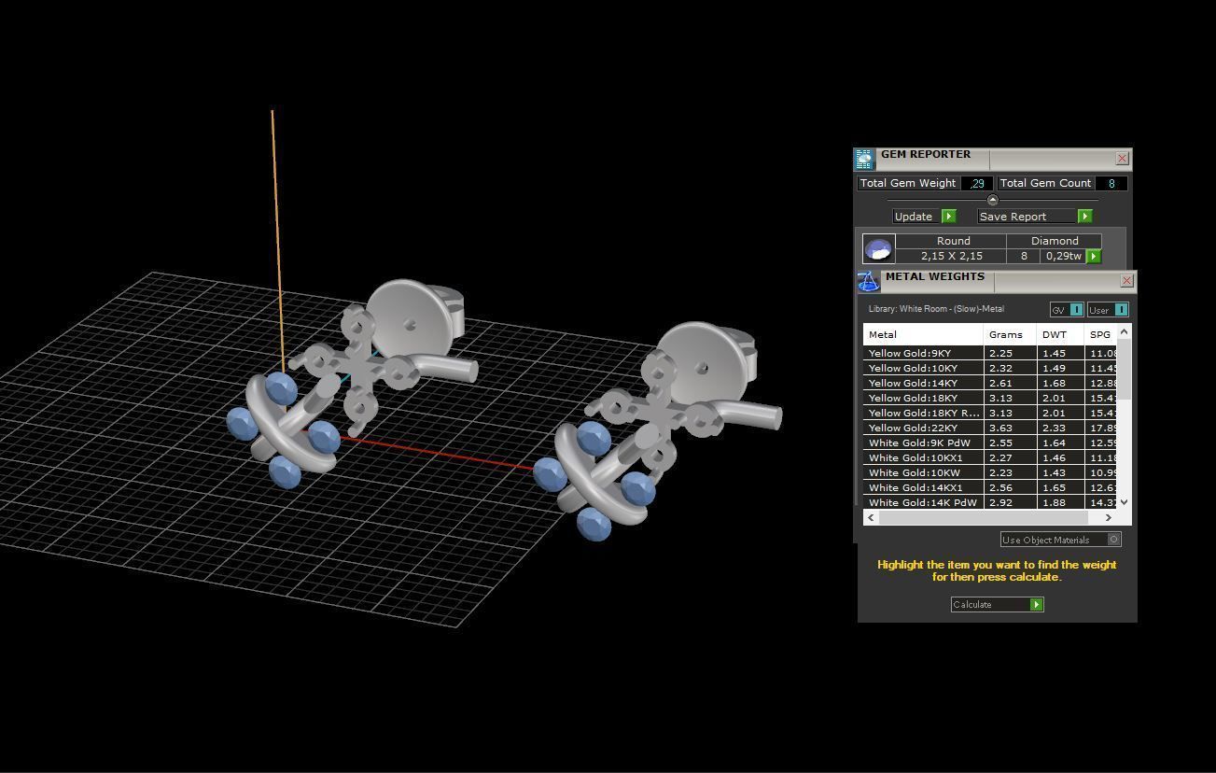Select the Yellow Gold:14KY row
The width and height of the screenshot is (1216, 773).
tap(989, 383)
